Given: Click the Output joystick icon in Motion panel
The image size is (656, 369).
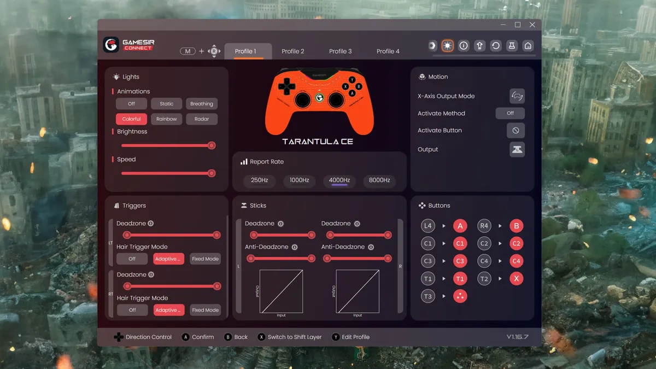Looking at the screenshot, I should click(517, 149).
